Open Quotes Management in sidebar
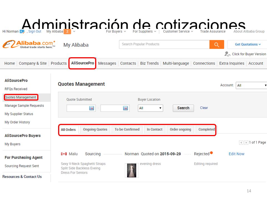 point(20,97)
